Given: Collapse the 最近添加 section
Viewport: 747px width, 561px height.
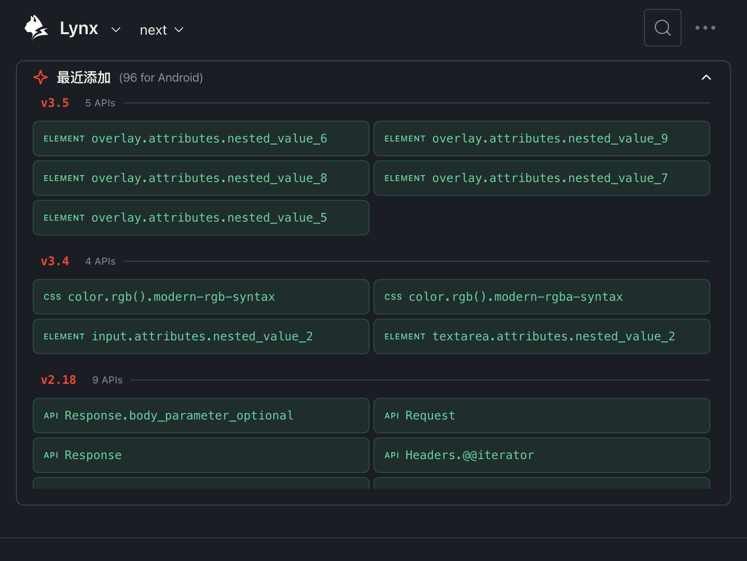Looking at the screenshot, I should tap(706, 77).
